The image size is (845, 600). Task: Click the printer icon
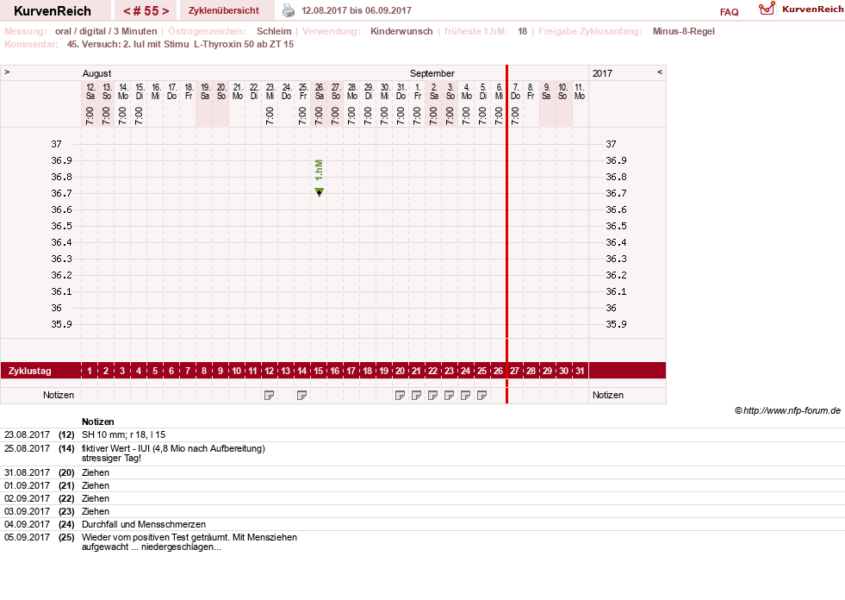(289, 10)
